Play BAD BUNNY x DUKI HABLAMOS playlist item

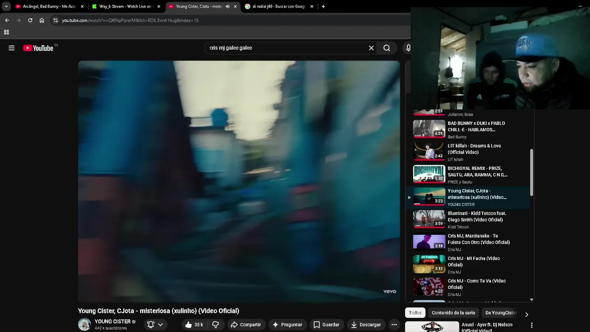[468, 130]
